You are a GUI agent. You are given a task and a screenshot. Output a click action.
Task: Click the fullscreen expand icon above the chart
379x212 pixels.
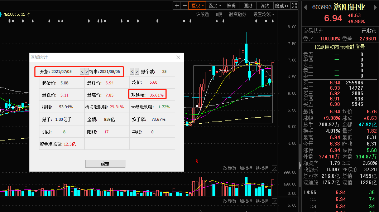pyautogui.click(x=294, y=5)
